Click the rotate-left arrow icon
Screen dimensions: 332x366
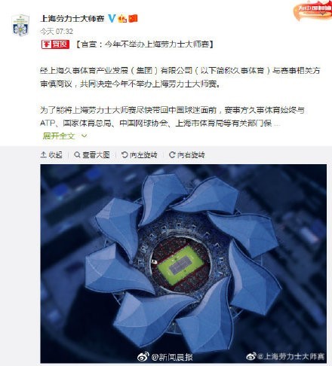click(x=124, y=154)
